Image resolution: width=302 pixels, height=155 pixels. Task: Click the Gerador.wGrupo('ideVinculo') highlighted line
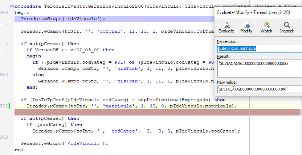[x=114, y=19]
